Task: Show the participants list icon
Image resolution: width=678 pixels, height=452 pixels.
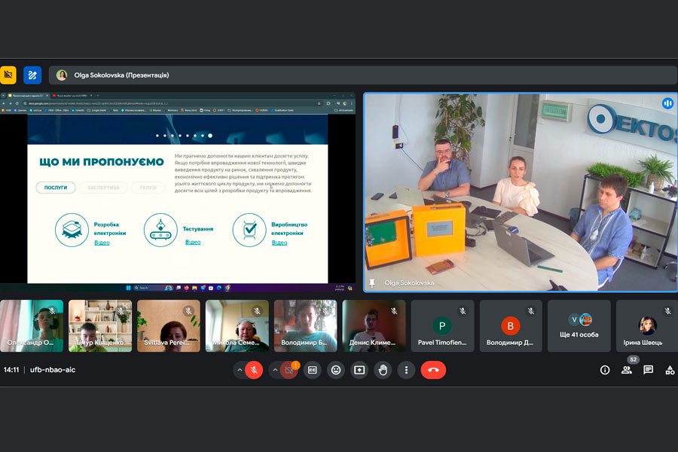Action: (627, 370)
